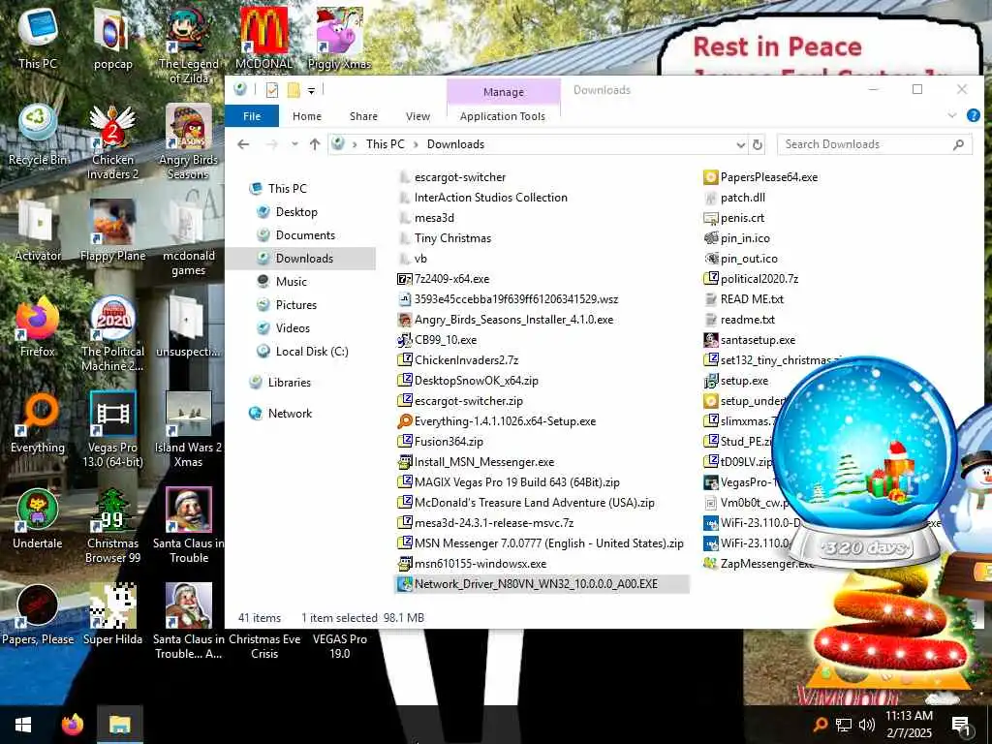
Task: Open the notification center icon
Action: coord(960,726)
